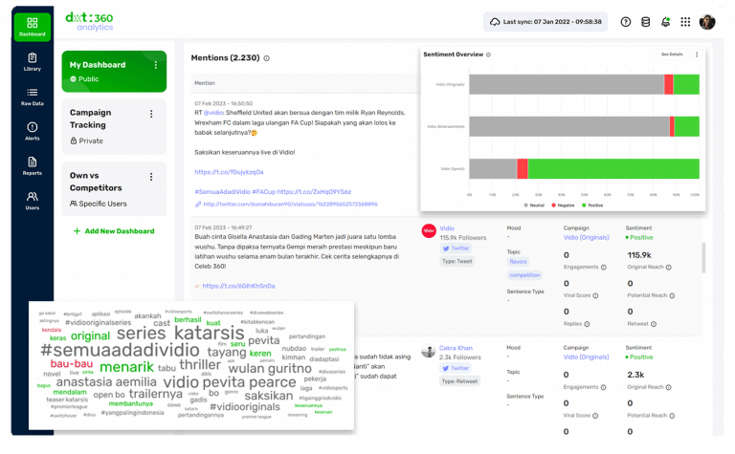Open Sentiment Overview kebab menu
The height and width of the screenshot is (454, 735).
coord(697,54)
